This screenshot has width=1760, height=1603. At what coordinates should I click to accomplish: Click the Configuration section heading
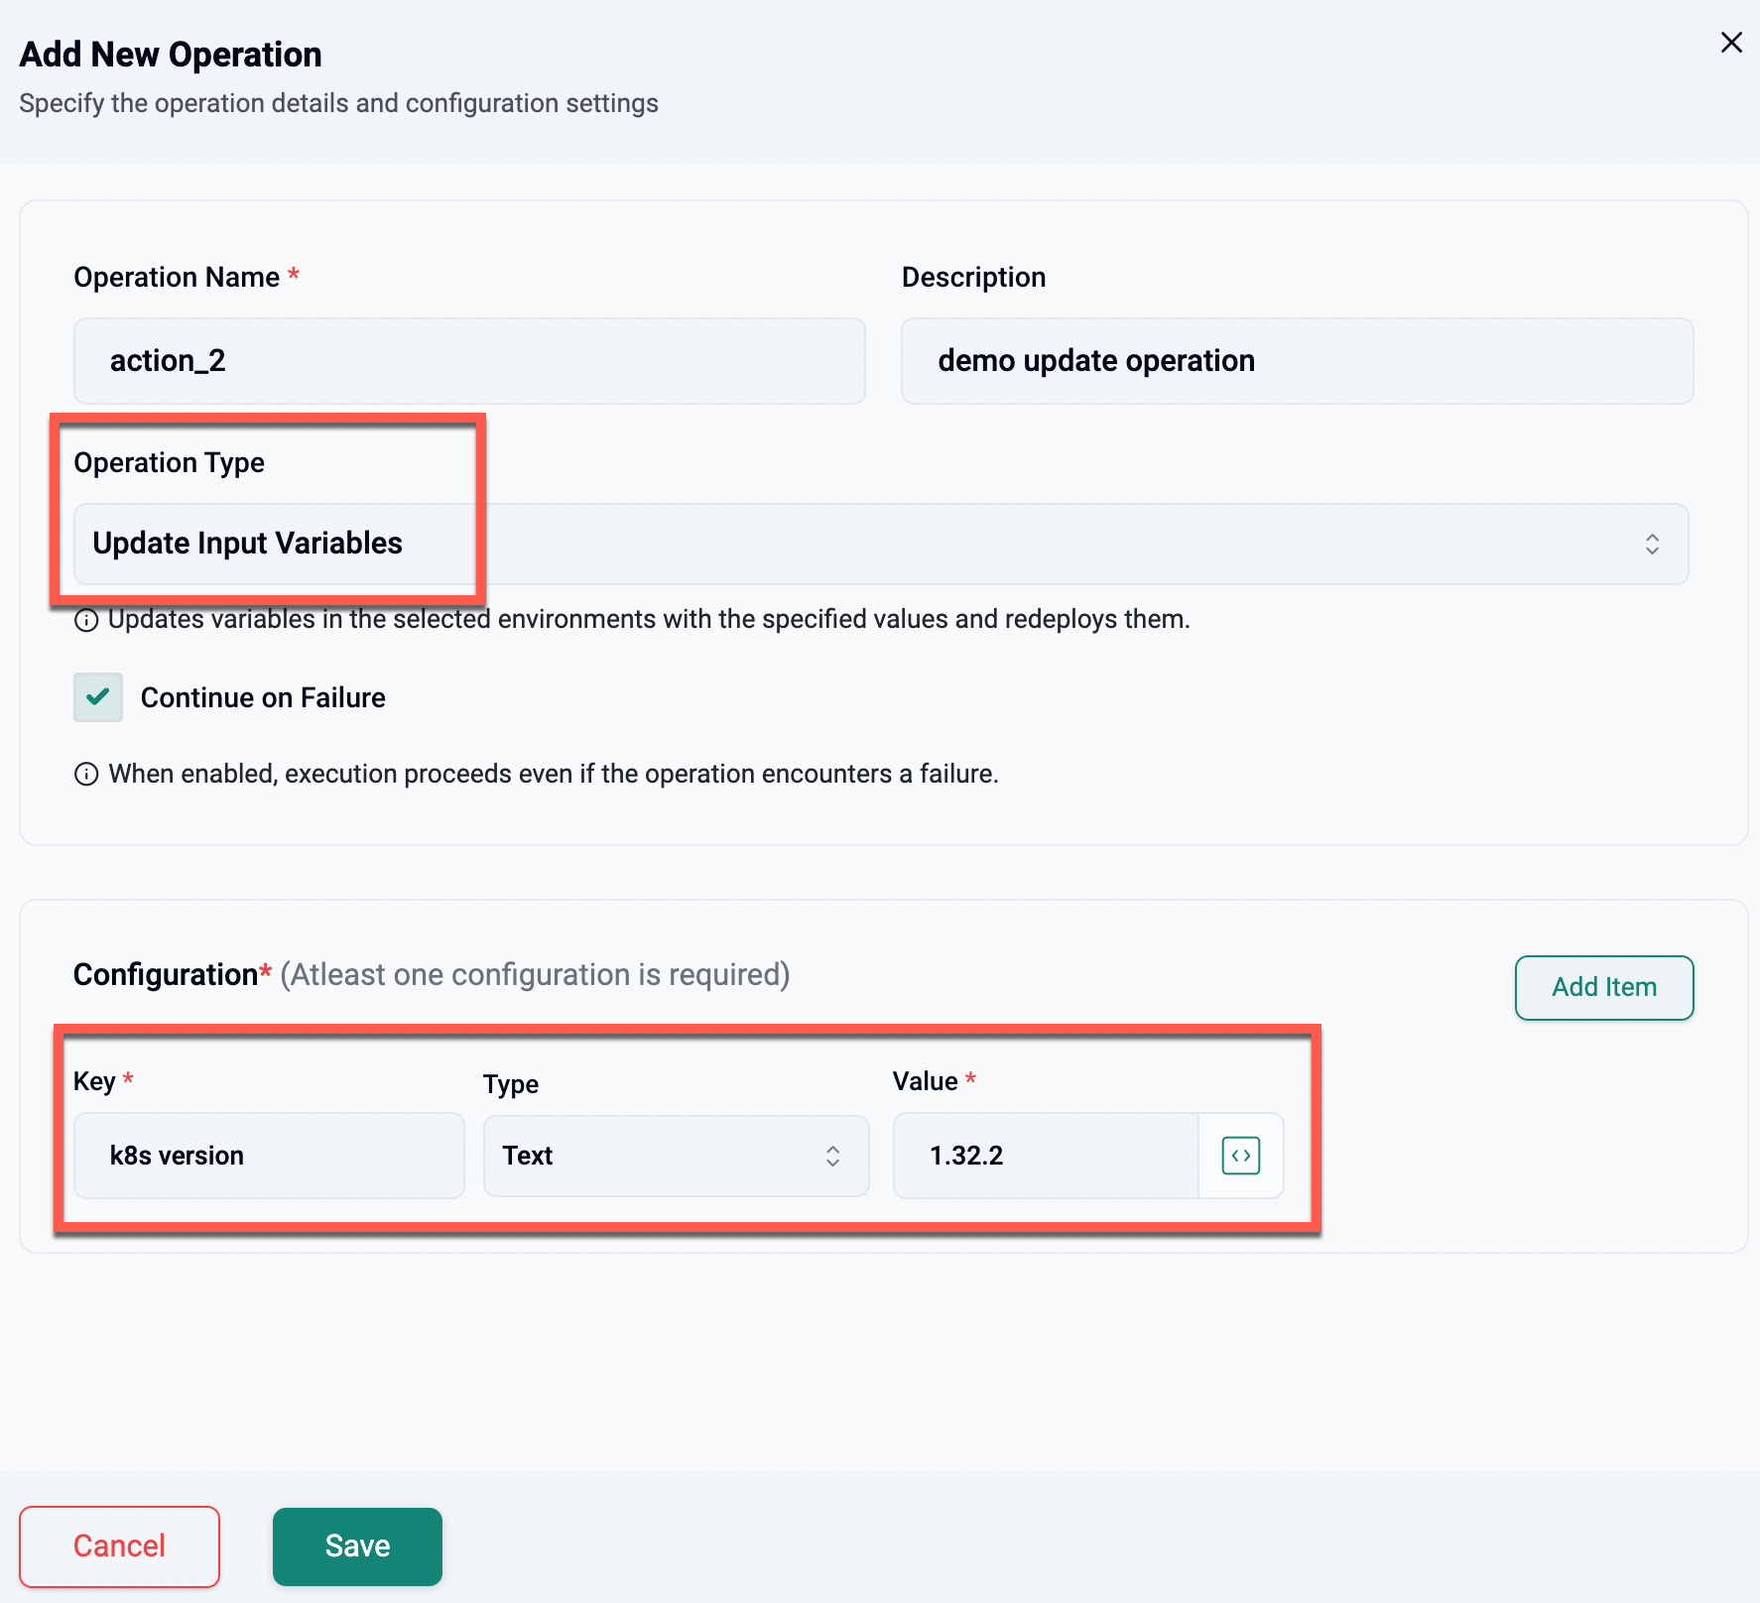(166, 975)
